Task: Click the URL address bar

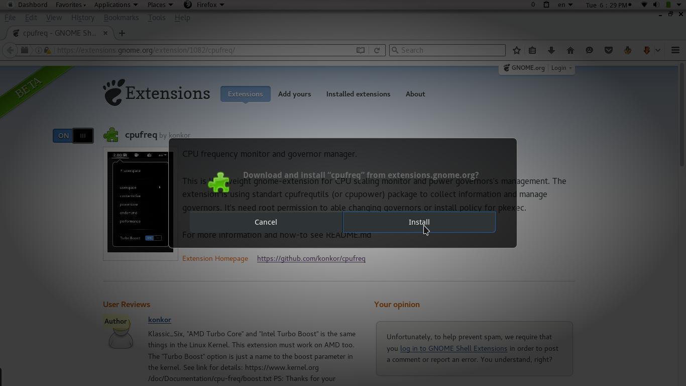Action: pos(203,50)
